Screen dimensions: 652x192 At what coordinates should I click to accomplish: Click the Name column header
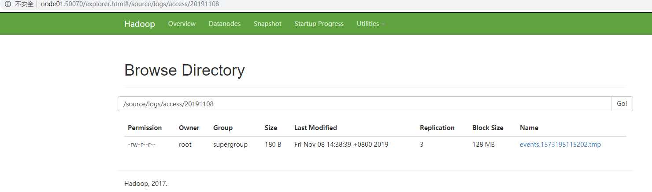coord(529,128)
